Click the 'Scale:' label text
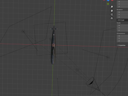The width and height of the screenshot is (128, 96). pyautogui.click(x=119, y=23)
